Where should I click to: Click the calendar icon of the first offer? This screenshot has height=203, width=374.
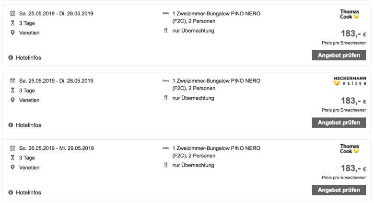[12, 13]
